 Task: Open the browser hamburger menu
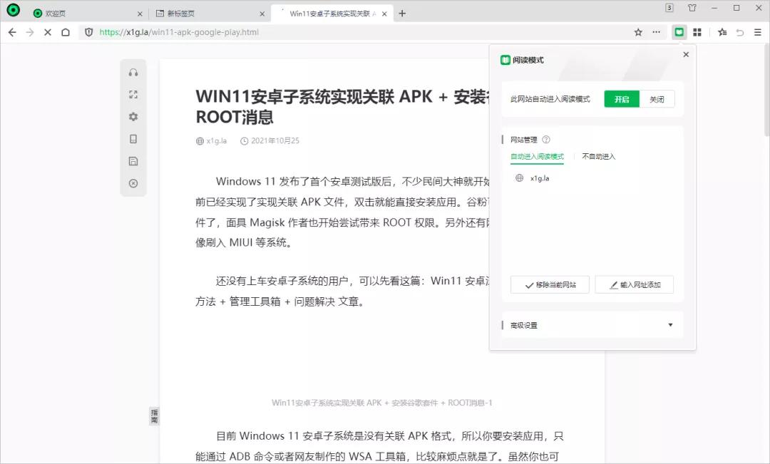click(758, 32)
